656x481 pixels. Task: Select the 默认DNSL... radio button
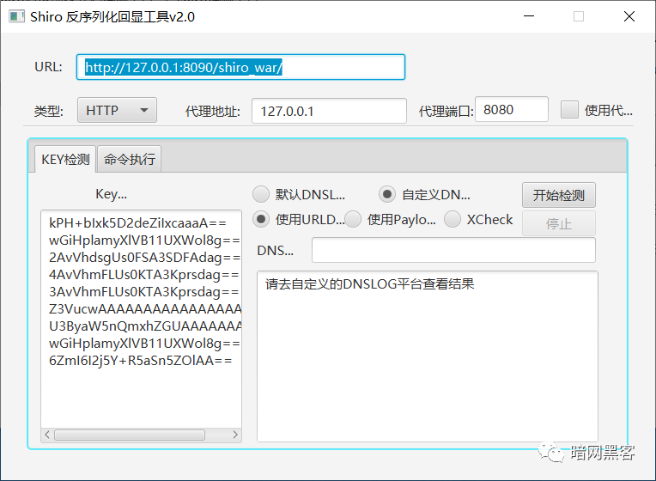click(x=261, y=194)
